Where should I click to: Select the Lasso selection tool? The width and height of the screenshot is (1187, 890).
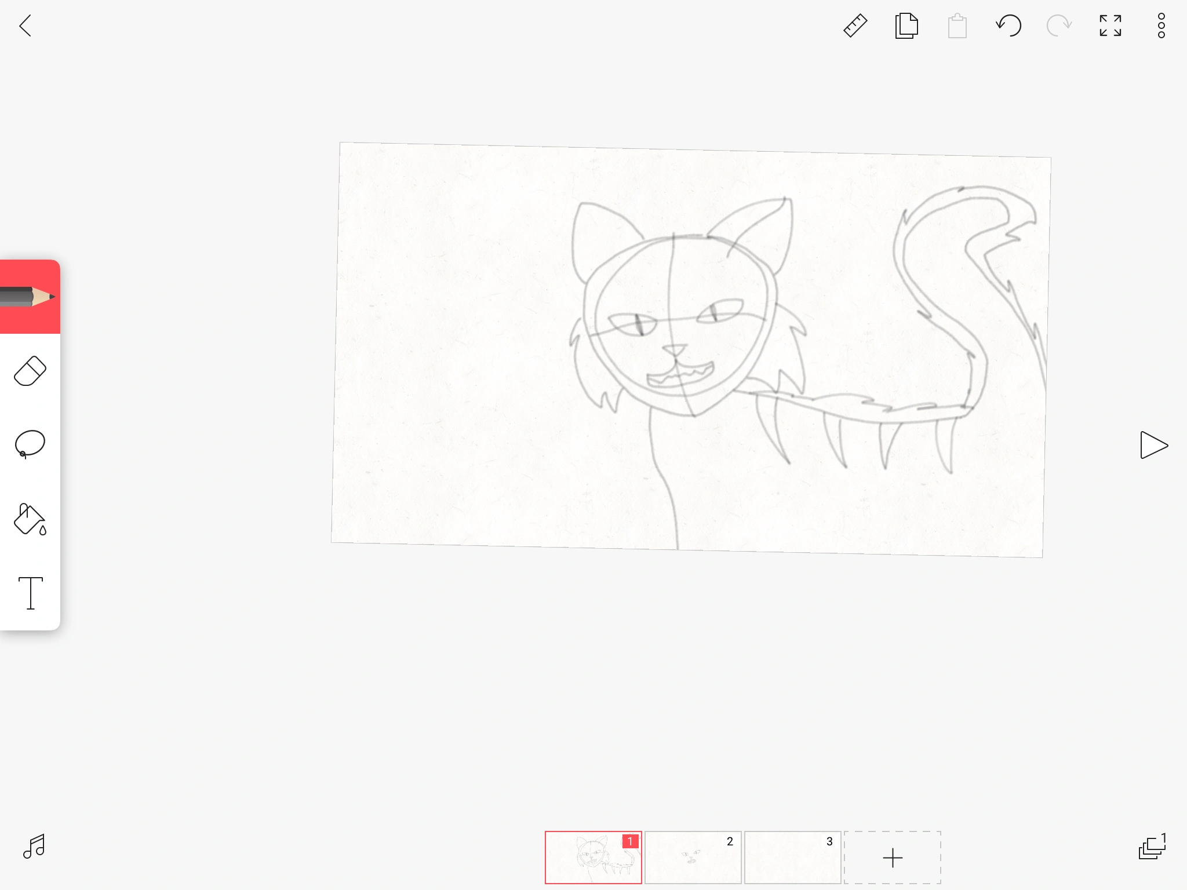tap(30, 444)
